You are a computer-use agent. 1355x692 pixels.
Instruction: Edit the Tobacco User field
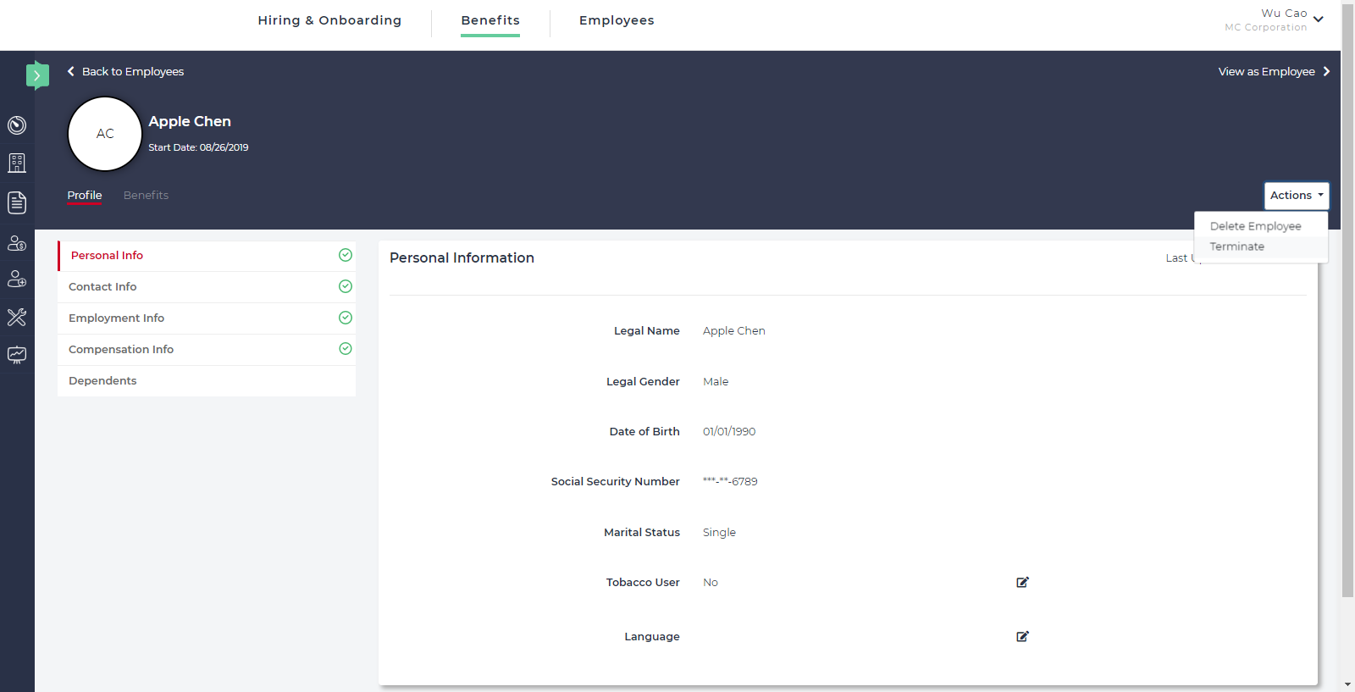coord(1022,582)
